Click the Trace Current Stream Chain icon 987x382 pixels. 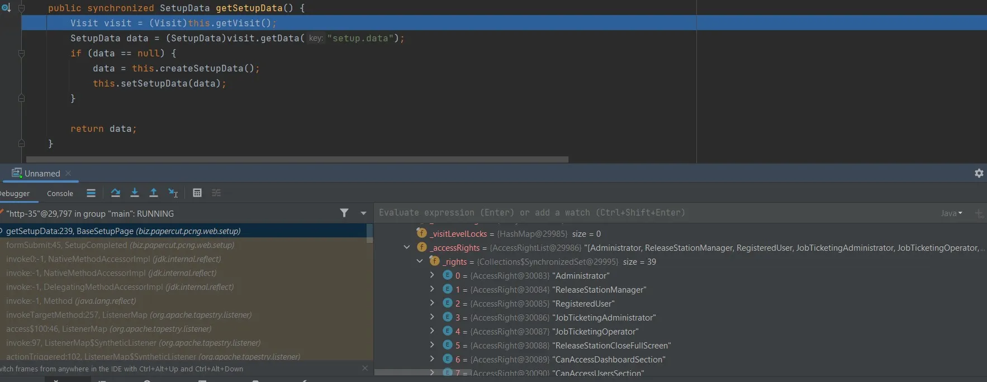click(x=216, y=193)
